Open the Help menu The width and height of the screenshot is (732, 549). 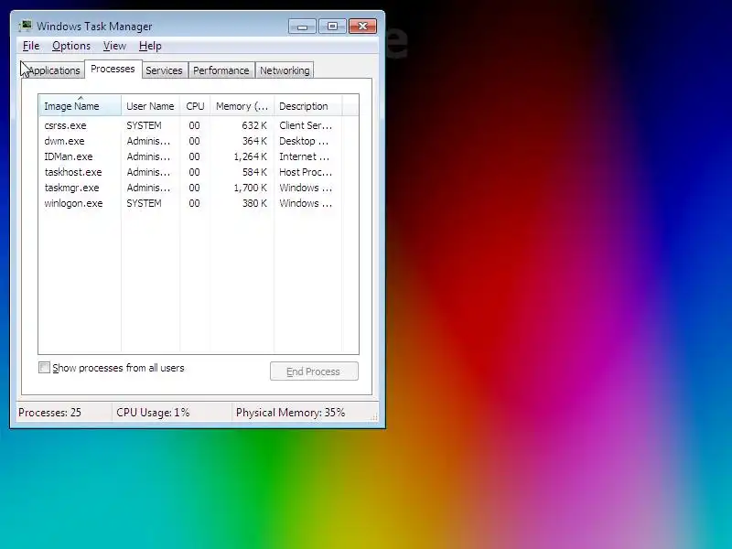tap(150, 46)
